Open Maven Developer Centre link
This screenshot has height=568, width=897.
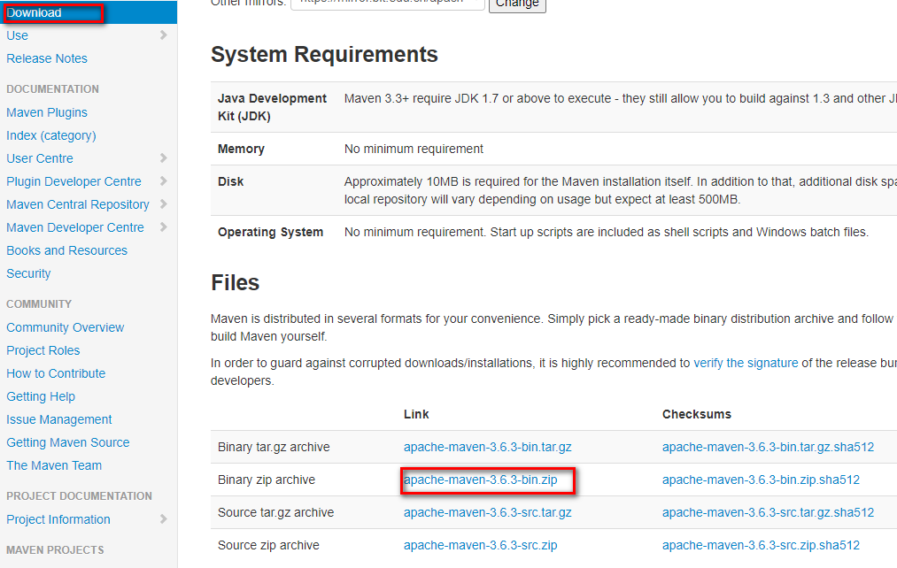point(75,227)
